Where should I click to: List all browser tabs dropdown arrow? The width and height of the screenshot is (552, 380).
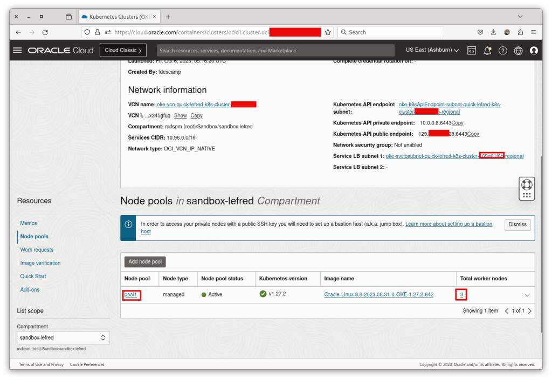[x=520, y=17]
